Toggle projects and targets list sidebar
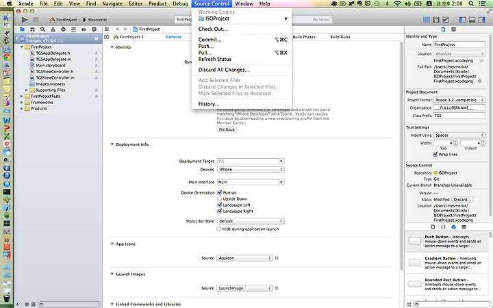Viewport: 493px width, 308px height. [x=107, y=37]
